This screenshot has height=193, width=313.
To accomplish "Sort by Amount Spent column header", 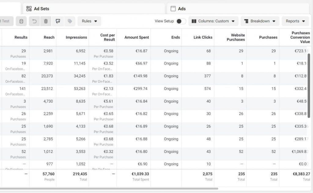I will point(137,37).
